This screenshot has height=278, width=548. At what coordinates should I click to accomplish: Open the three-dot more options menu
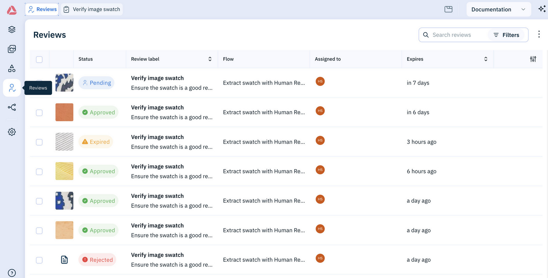click(x=539, y=34)
